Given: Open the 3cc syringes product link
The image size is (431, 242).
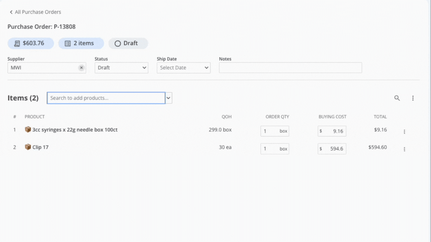Looking at the screenshot, I should [75, 130].
